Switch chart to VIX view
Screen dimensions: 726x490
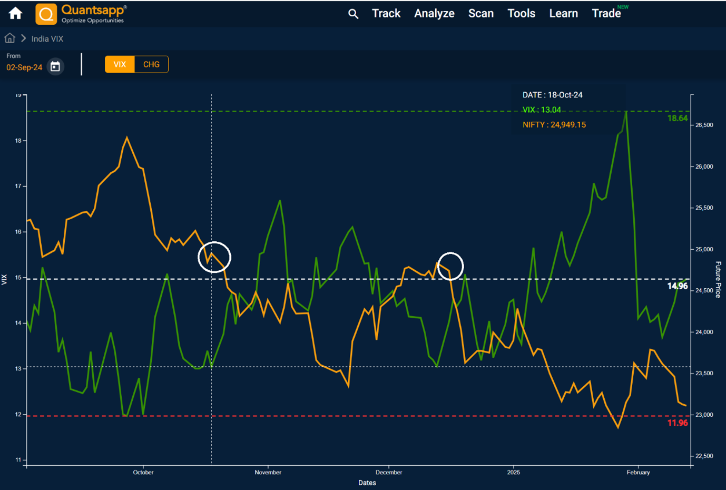click(x=120, y=64)
